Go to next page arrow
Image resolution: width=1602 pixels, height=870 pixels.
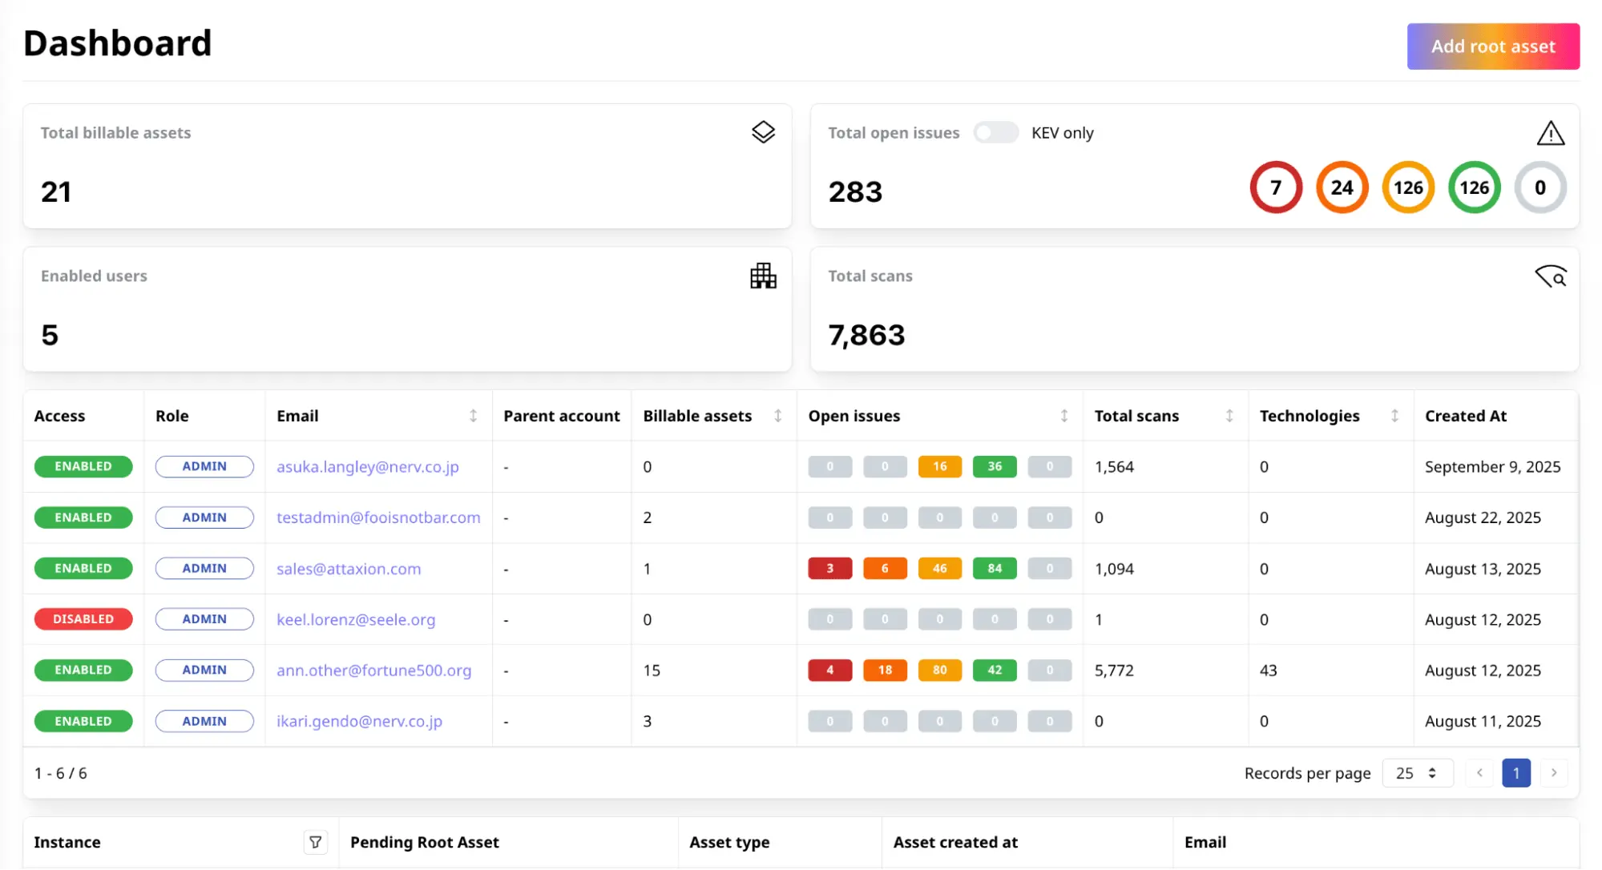click(x=1553, y=773)
